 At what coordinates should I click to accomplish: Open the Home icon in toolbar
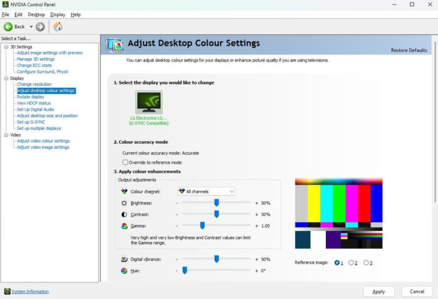(58, 27)
